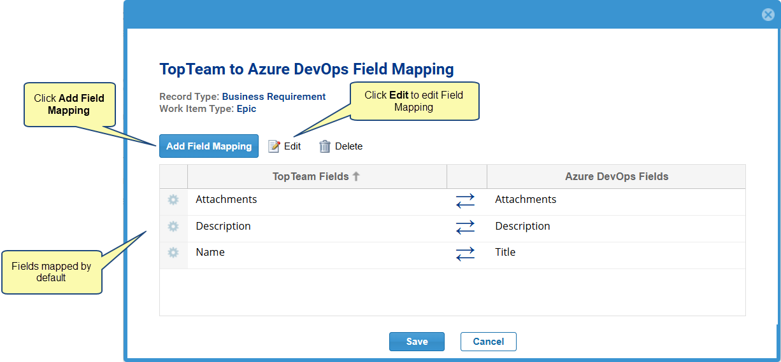The height and width of the screenshot is (362, 781).
Task: Toggle sort arrow next to TopTeam Fields
Action: point(356,177)
